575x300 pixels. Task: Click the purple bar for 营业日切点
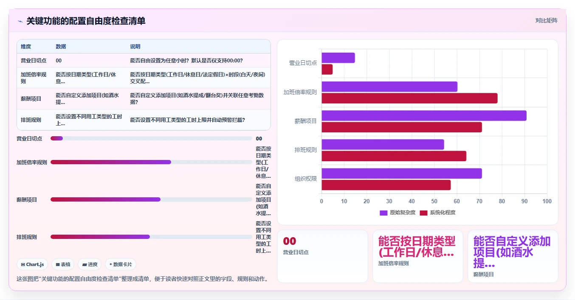click(338, 58)
